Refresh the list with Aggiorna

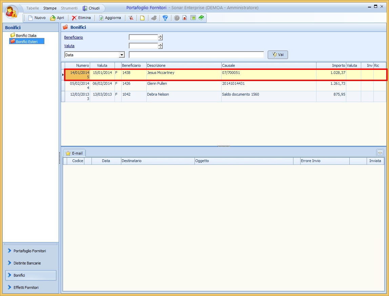point(110,18)
